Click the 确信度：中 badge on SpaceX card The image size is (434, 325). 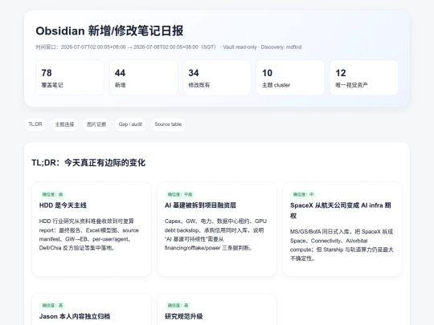tap(303, 194)
